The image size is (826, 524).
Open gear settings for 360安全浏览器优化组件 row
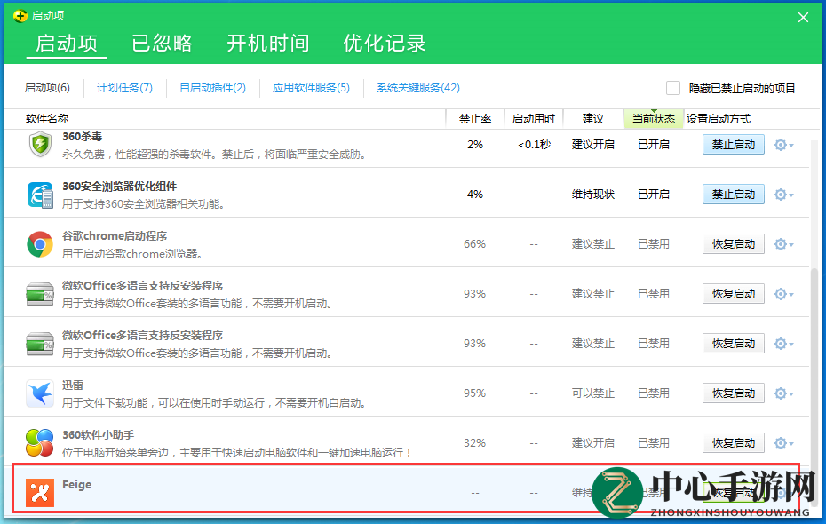[x=783, y=195]
